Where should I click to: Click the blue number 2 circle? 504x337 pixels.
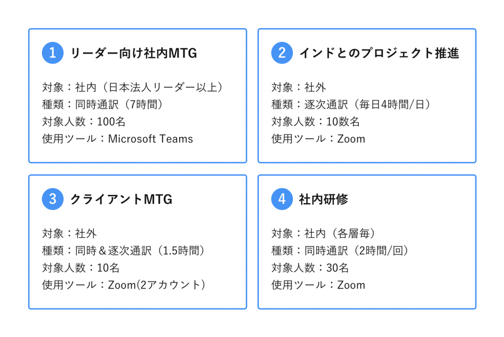pos(282,53)
